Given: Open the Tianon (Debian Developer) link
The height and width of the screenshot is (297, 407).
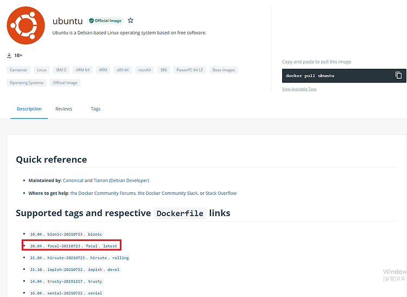Looking at the screenshot, I should (121, 180).
